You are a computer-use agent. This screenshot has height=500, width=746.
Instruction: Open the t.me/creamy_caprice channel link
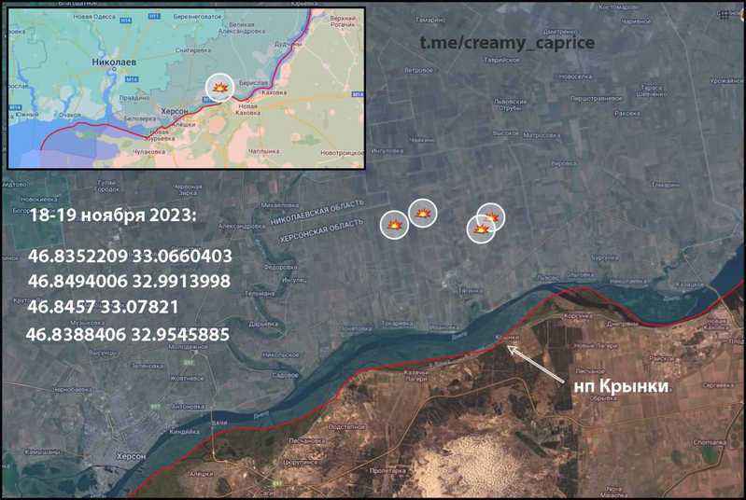506,43
